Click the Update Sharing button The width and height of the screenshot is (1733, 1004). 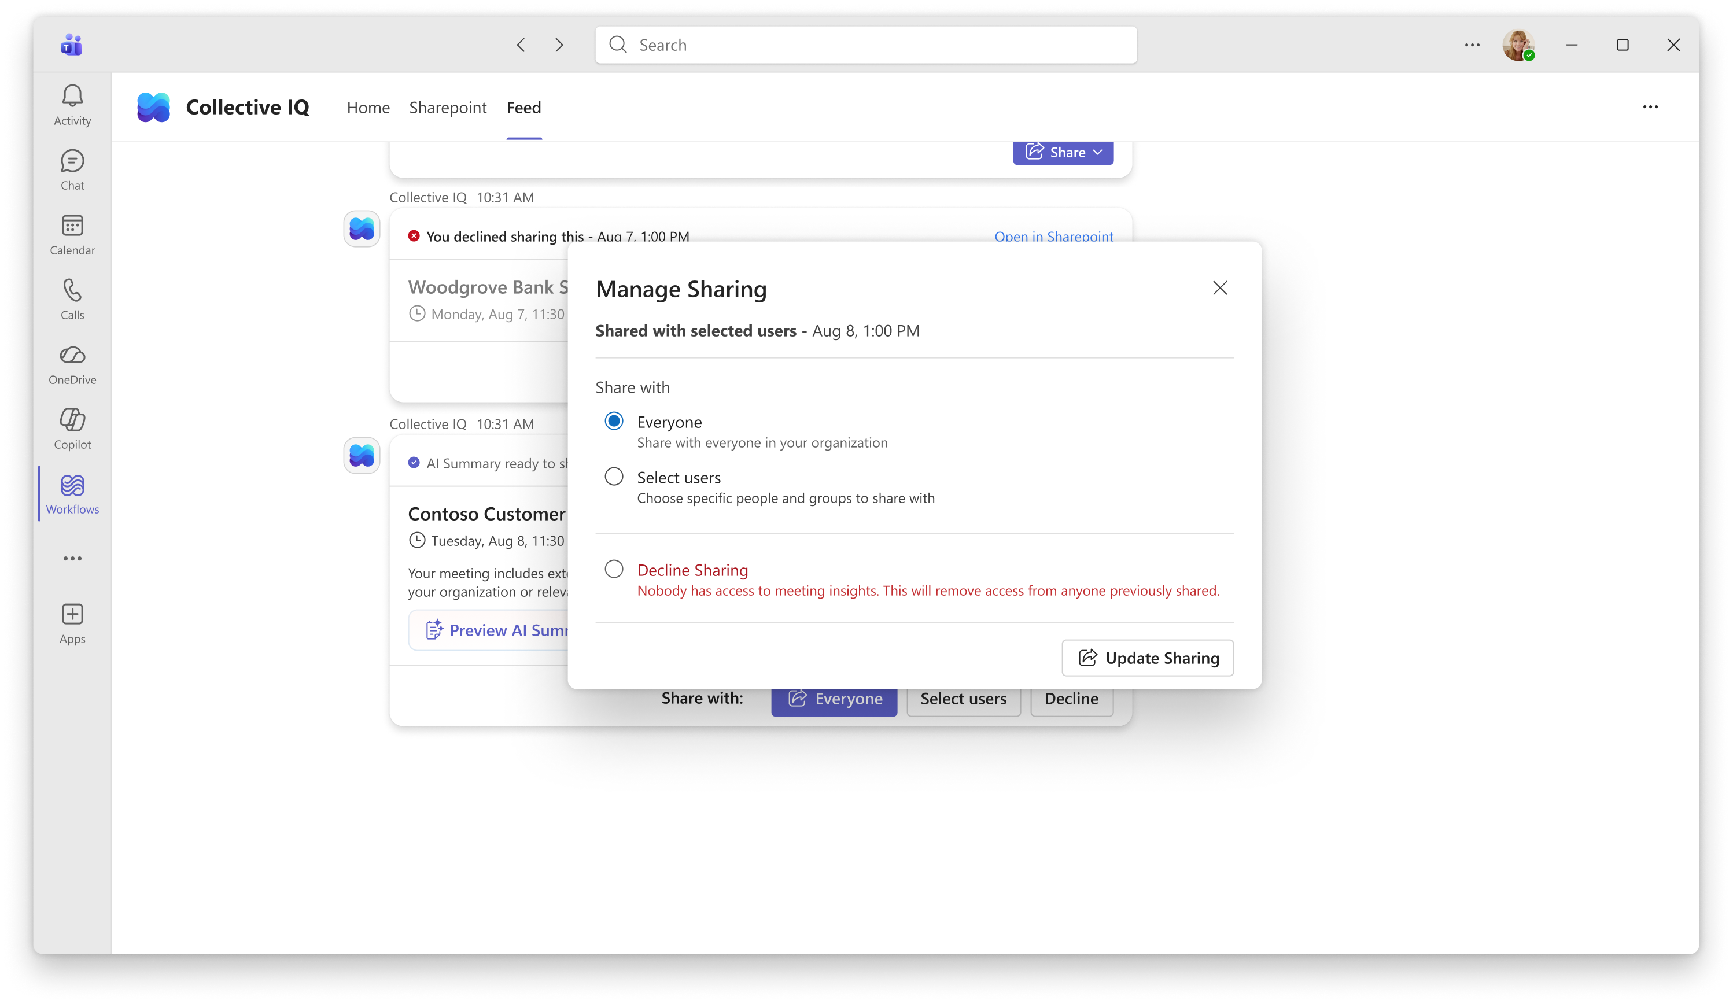1148,658
